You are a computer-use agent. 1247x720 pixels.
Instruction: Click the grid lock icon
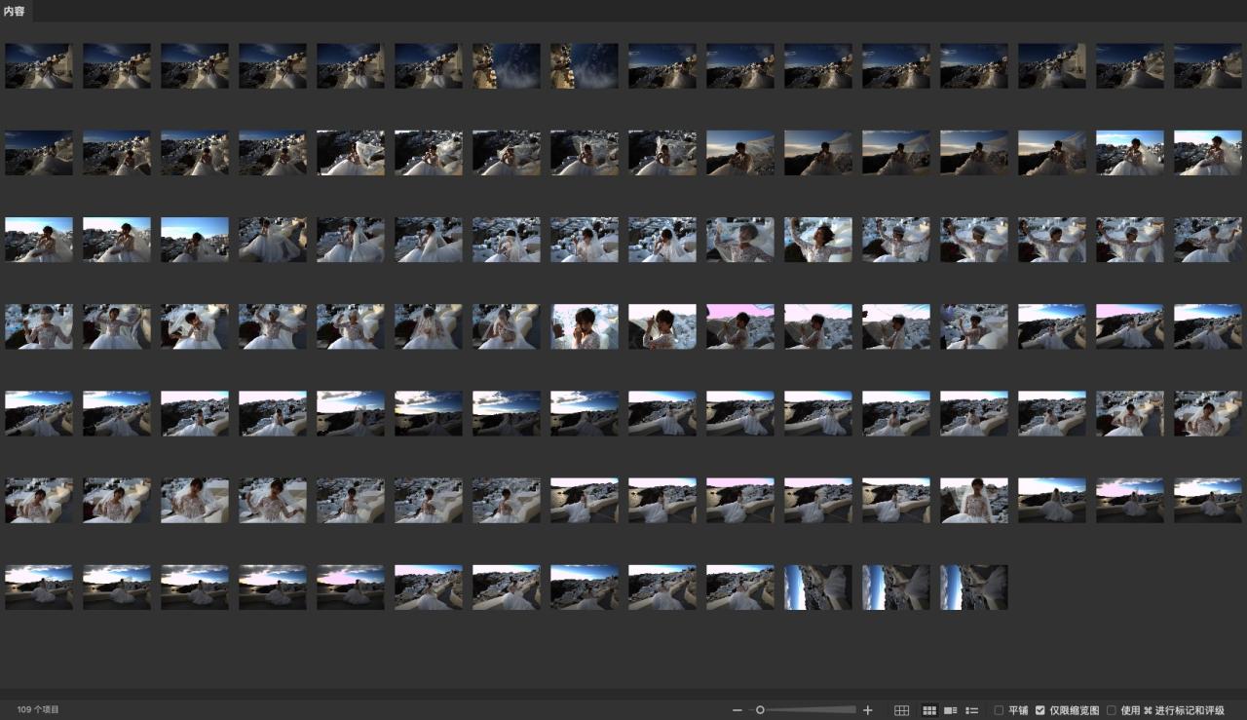point(901,710)
